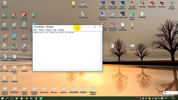This screenshot has height=100, width=178.
Task: Open the Правка menu in Notepad
Action: [x=41, y=30]
